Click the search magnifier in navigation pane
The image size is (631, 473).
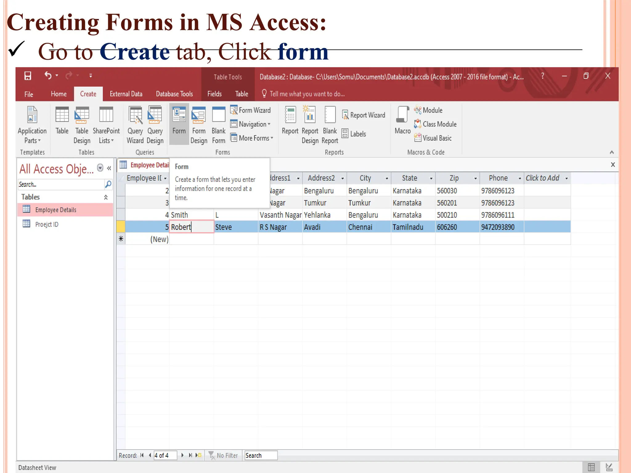click(x=108, y=184)
